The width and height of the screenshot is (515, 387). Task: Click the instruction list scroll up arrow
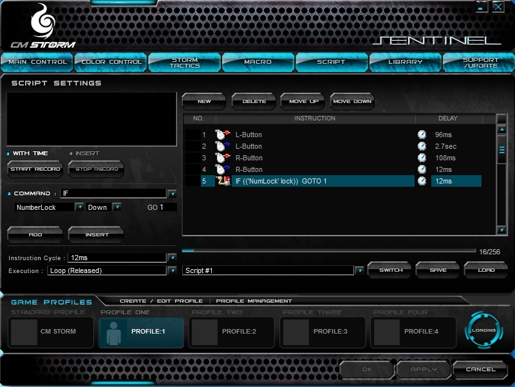[501, 130]
